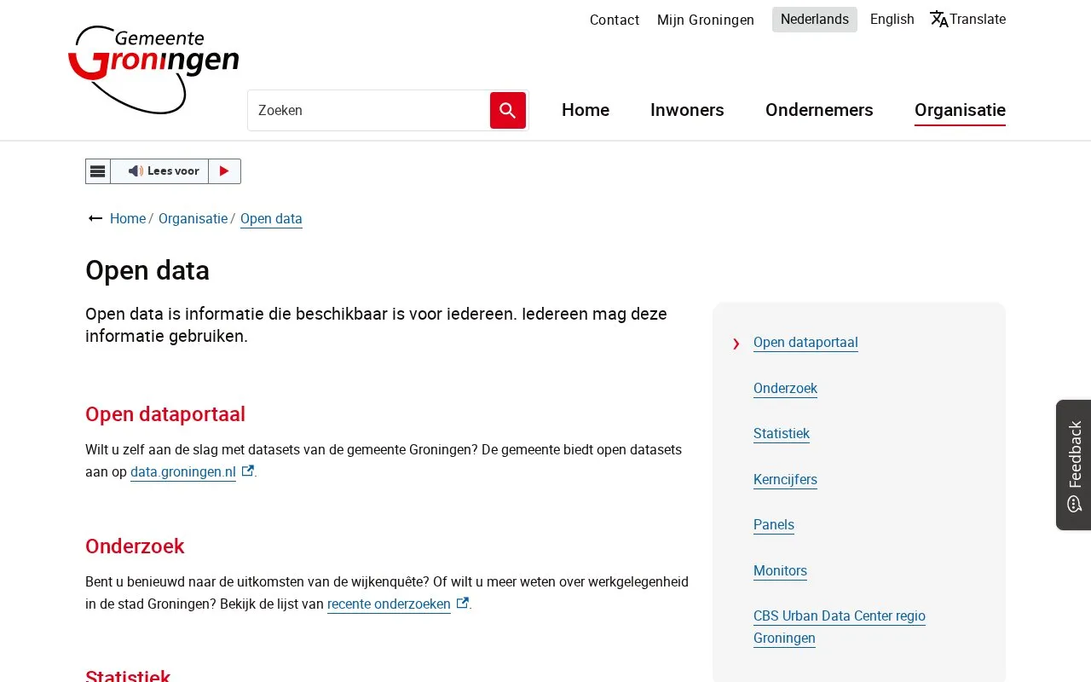Jump to Onderzoek in sidebar
1091x682 pixels.
[785, 389]
